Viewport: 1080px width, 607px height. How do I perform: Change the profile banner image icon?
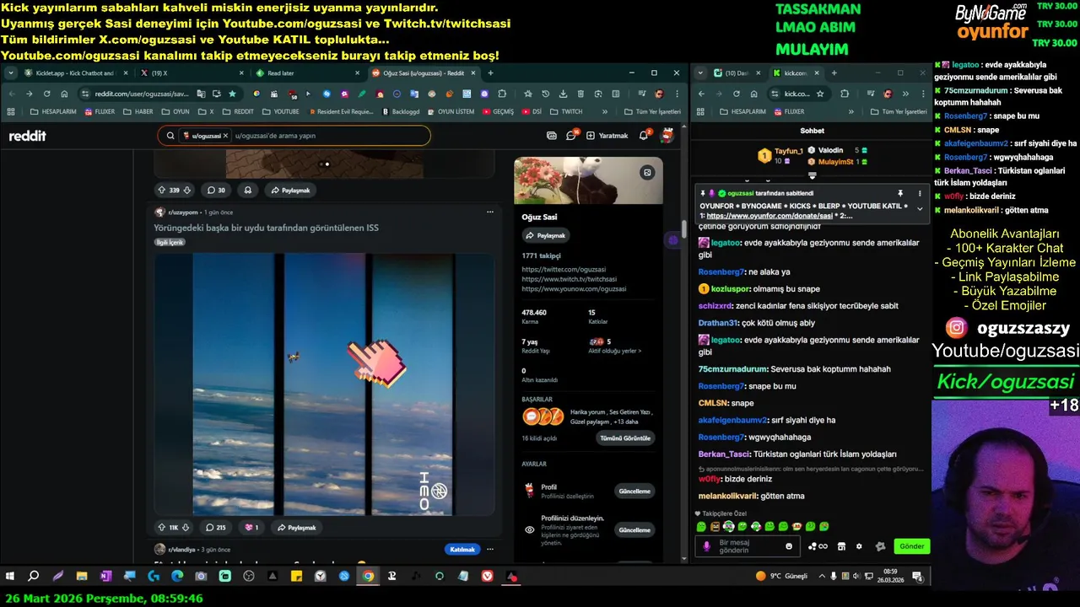(x=647, y=172)
